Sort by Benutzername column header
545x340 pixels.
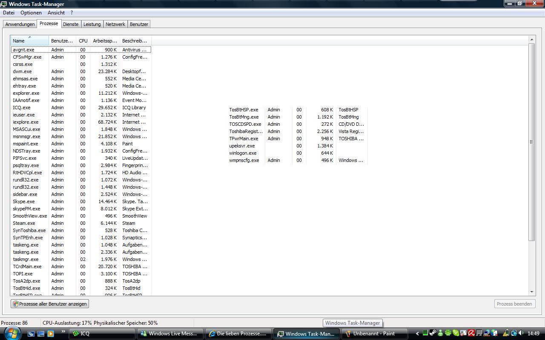tap(63, 41)
